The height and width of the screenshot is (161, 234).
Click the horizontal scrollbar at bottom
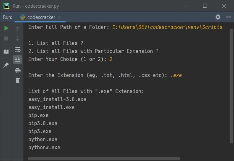pos(104,158)
